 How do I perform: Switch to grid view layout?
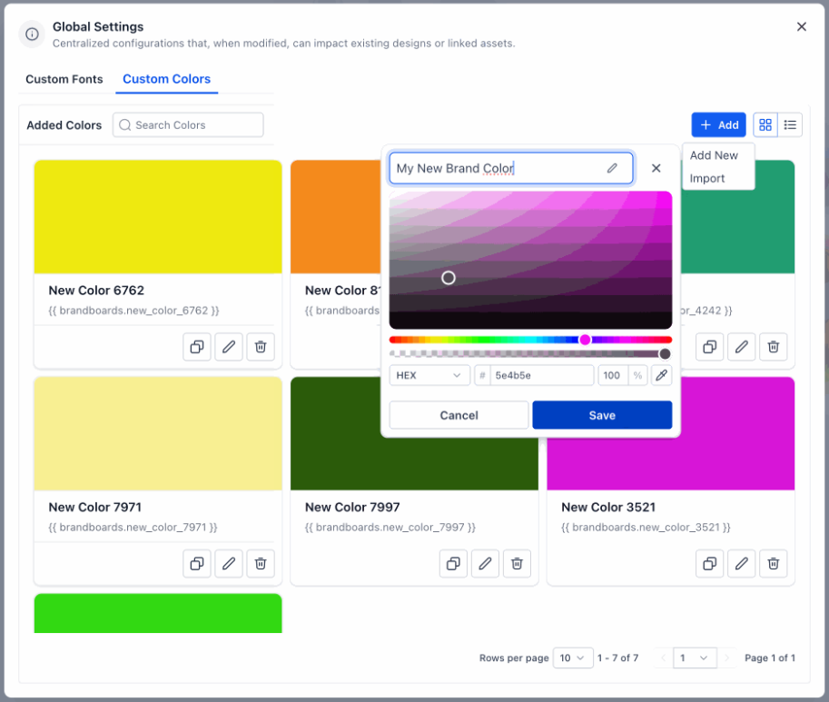pyautogui.click(x=765, y=125)
